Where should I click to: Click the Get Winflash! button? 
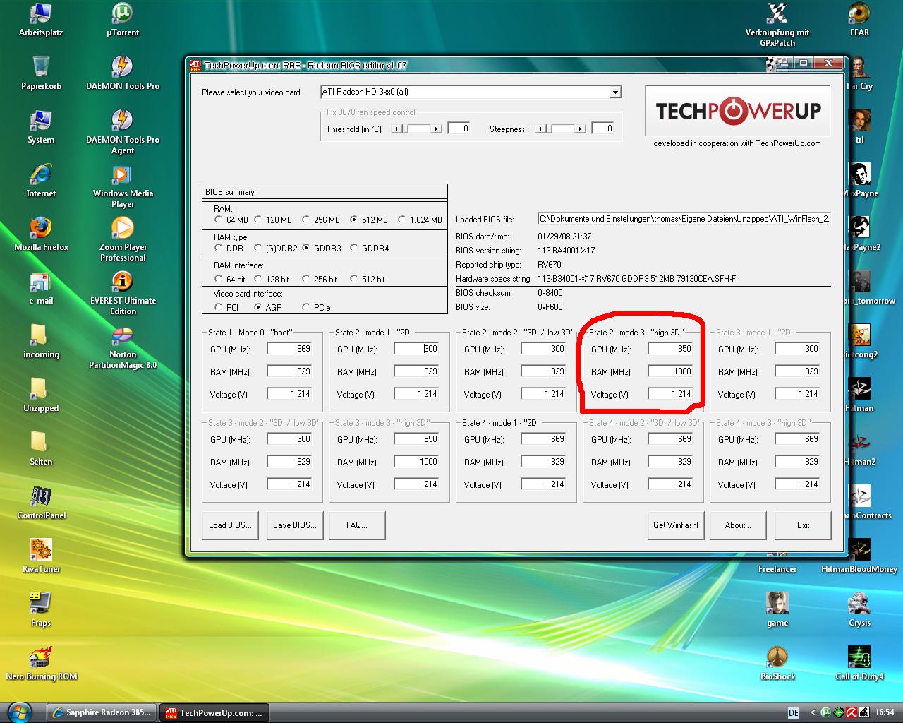click(x=676, y=525)
